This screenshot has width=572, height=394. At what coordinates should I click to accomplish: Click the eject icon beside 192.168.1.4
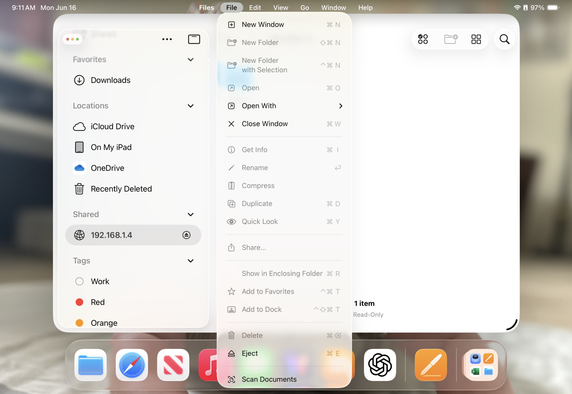click(186, 235)
